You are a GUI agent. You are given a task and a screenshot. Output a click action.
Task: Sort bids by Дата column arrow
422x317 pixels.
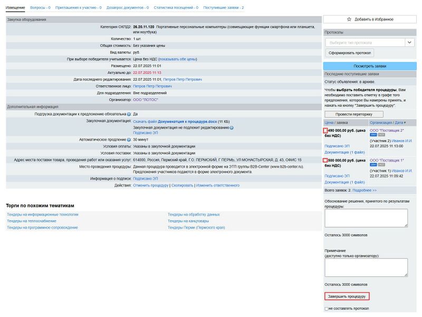(x=404, y=122)
